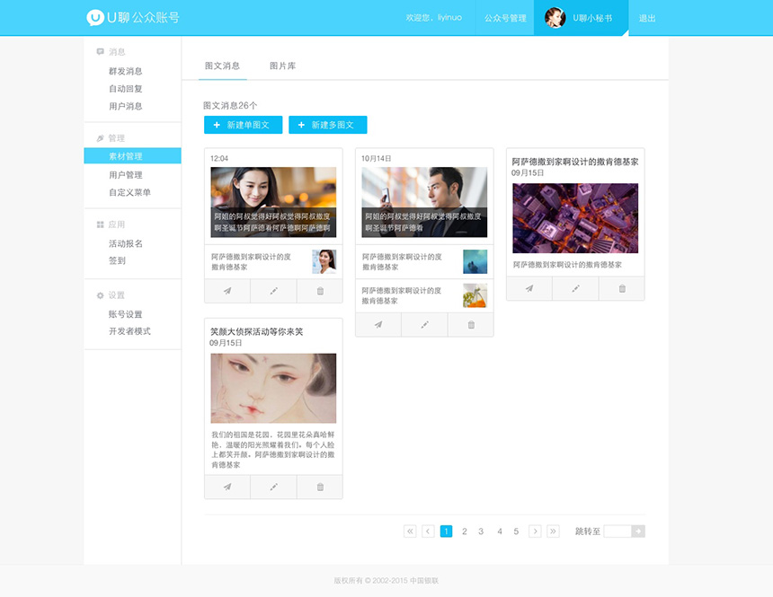Click the grid icon beside 应用
Screen dimensions: 773x597
pyautogui.click(x=102, y=224)
